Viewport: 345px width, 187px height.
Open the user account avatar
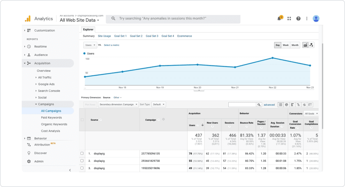coord(316,19)
